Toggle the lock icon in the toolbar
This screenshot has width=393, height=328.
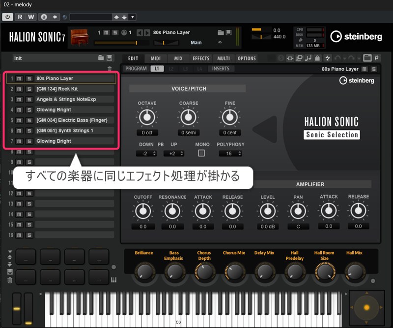point(317,58)
